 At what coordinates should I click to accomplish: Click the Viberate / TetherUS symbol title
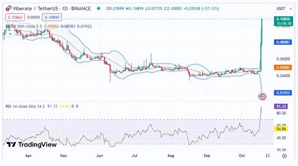point(52,9)
